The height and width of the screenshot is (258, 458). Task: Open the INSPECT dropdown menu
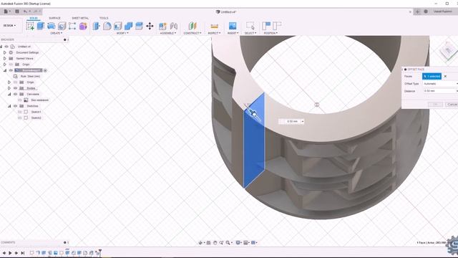214,33
